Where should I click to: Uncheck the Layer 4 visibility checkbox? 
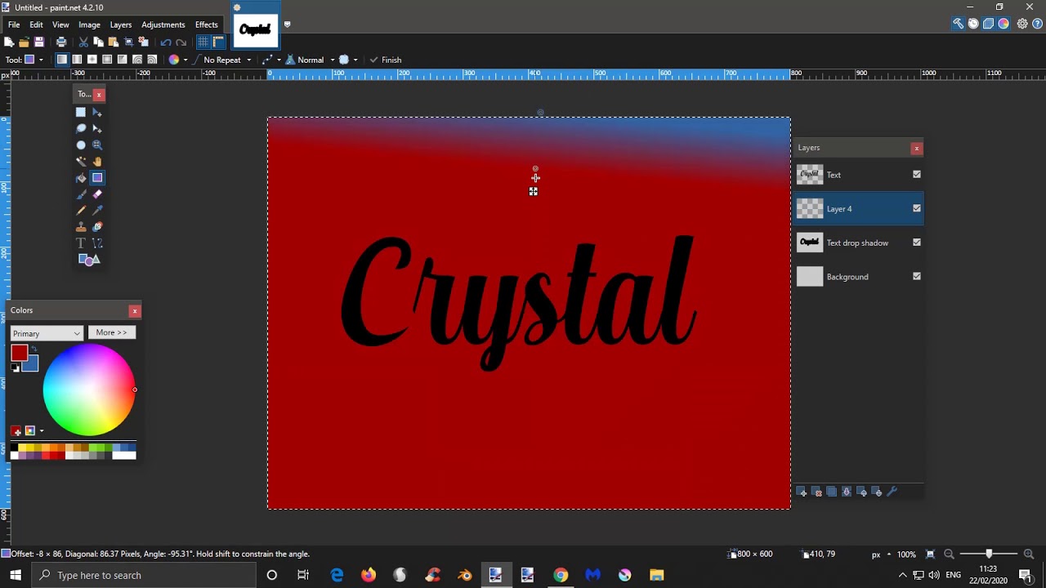pyautogui.click(x=917, y=208)
